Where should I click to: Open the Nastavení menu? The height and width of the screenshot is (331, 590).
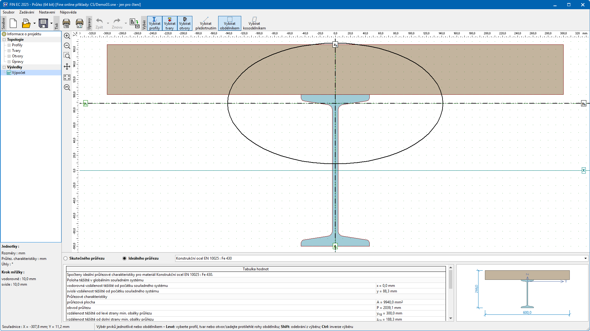point(47,12)
